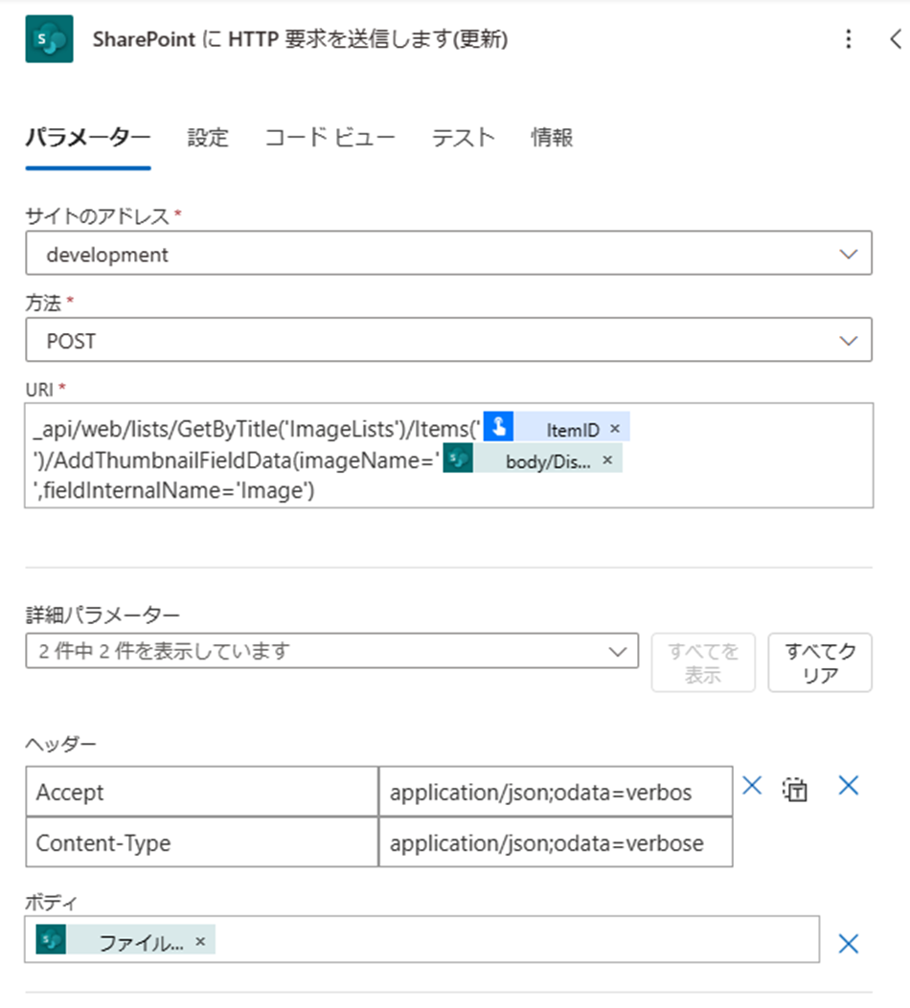This screenshot has height=1008, width=910.
Task: Remove the body/Dis token from the URI
Action: pyautogui.click(x=609, y=459)
